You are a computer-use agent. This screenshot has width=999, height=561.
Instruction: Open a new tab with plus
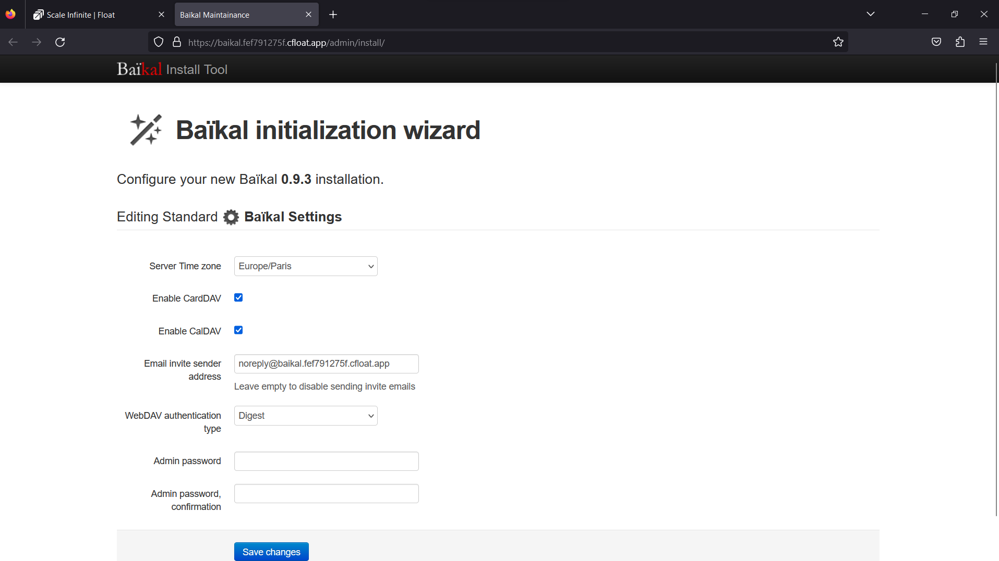pyautogui.click(x=333, y=15)
